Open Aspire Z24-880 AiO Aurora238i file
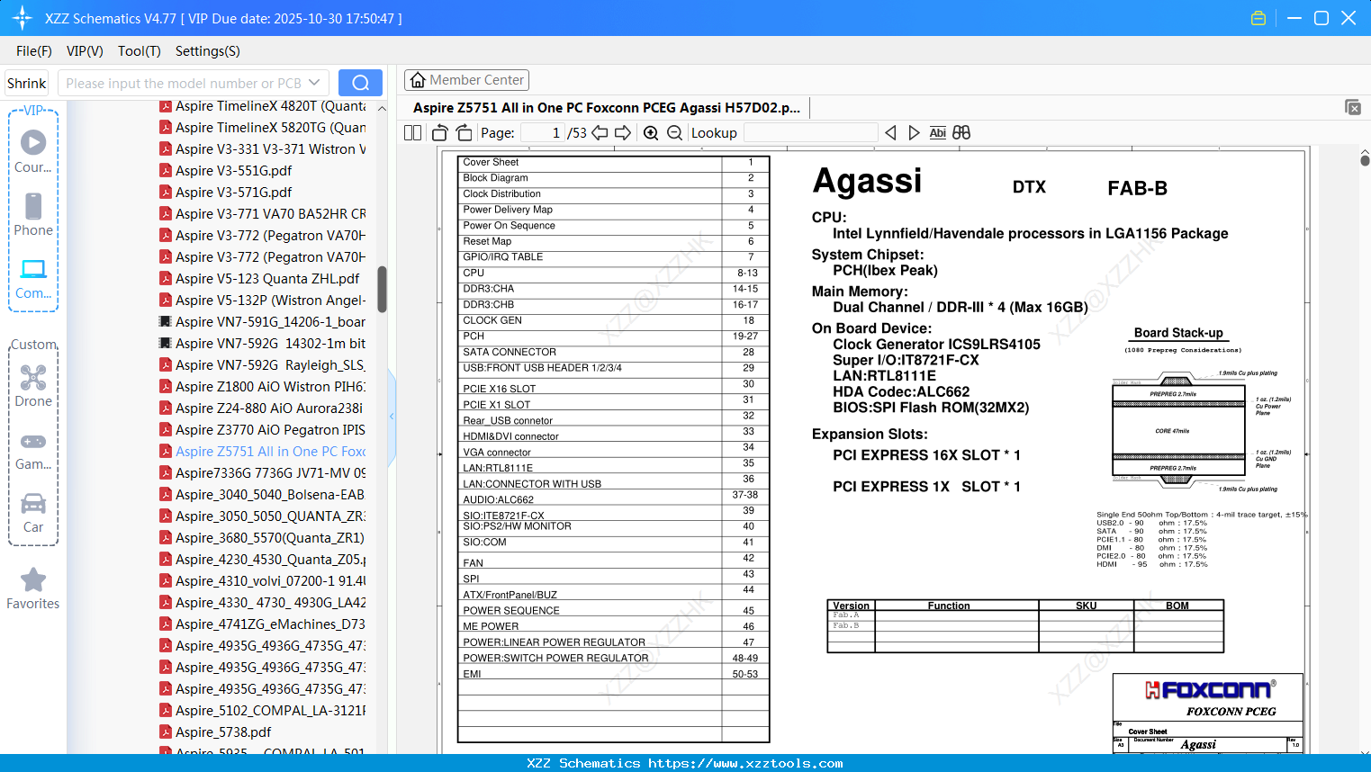 262,408
